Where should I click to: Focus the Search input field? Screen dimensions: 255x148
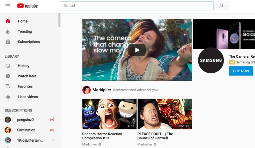(137, 6)
